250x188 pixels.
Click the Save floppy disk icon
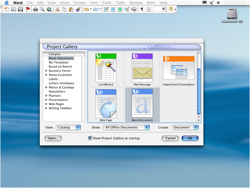(x=20, y=10)
